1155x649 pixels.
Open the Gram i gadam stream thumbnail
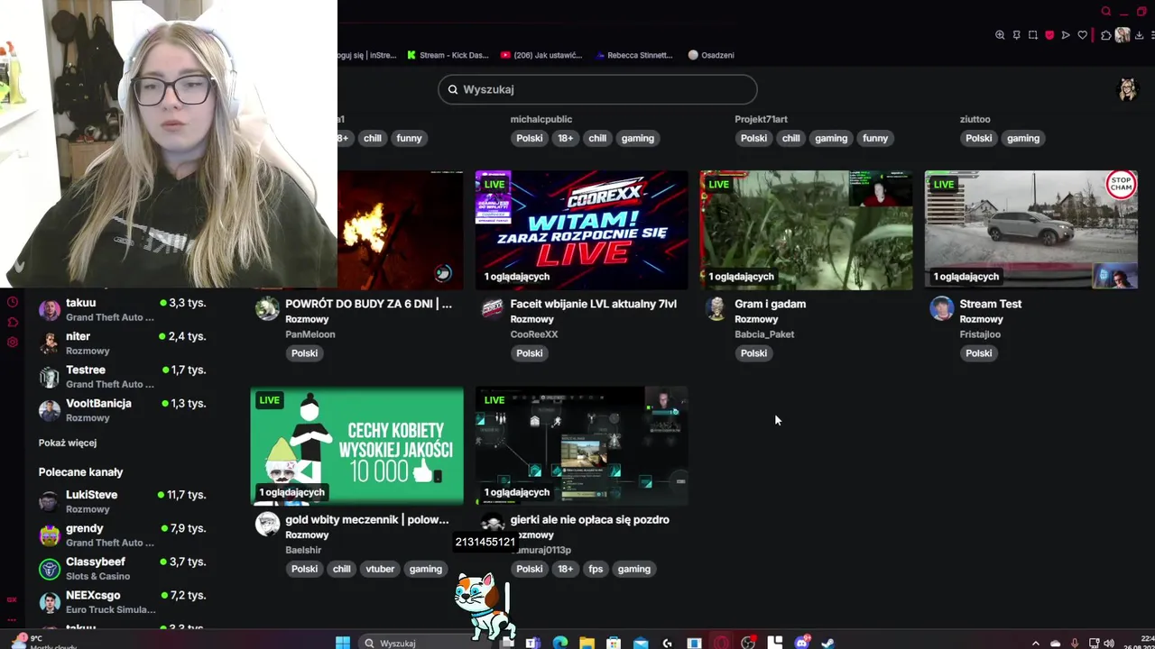[x=806, y=230]
